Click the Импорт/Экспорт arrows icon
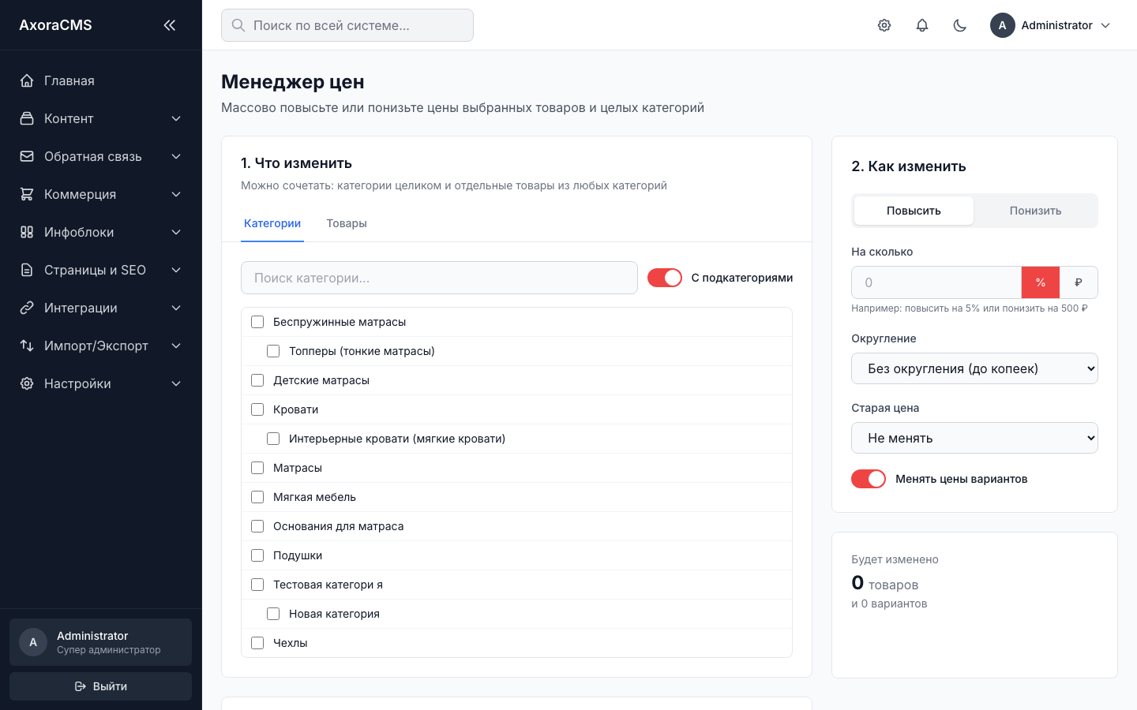 coord(27,346)
